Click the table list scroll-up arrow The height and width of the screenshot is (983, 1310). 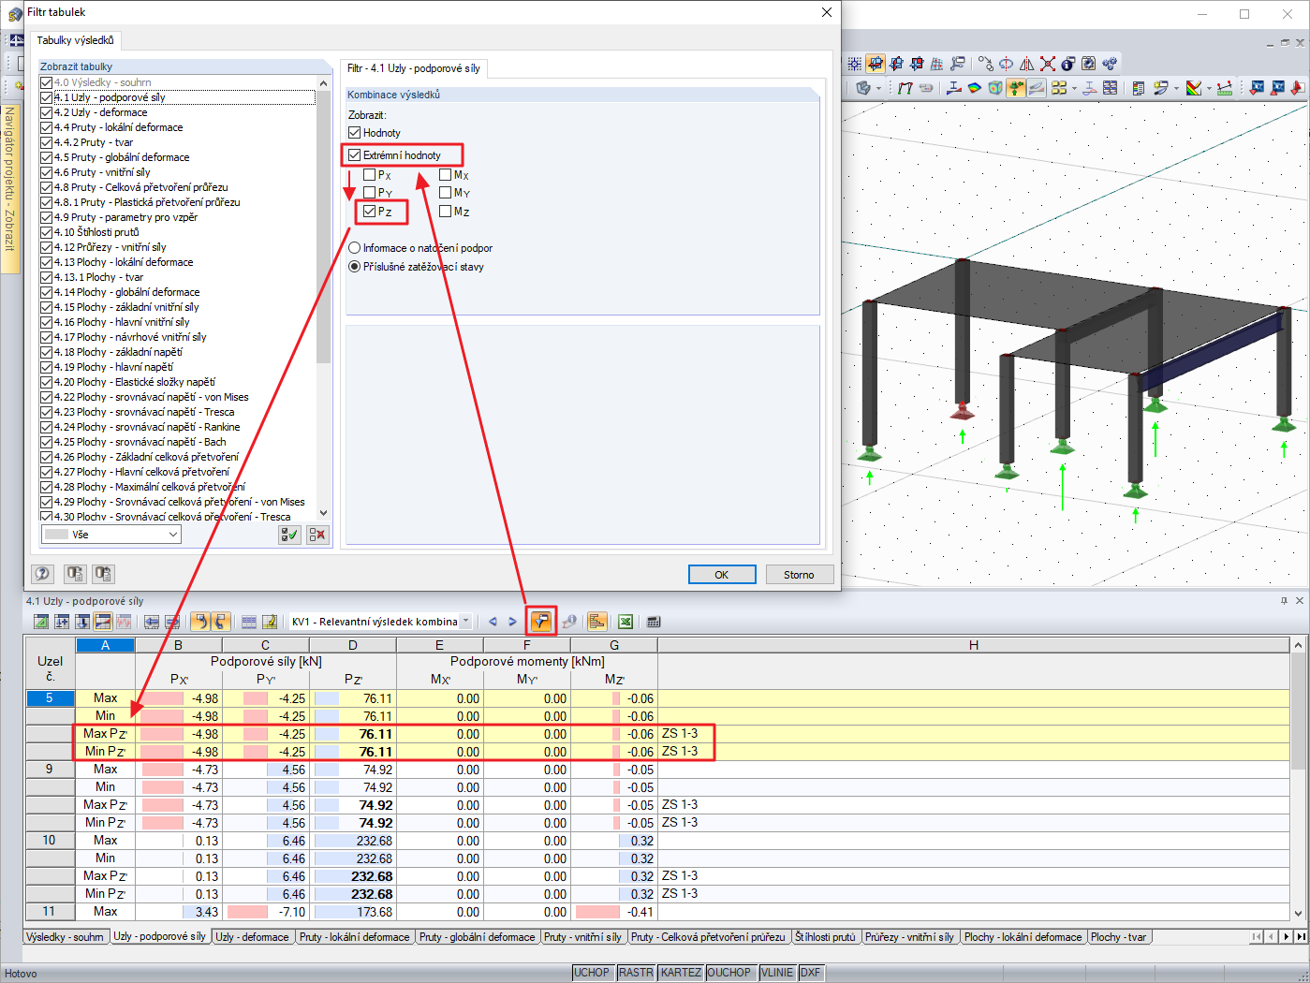324,83
